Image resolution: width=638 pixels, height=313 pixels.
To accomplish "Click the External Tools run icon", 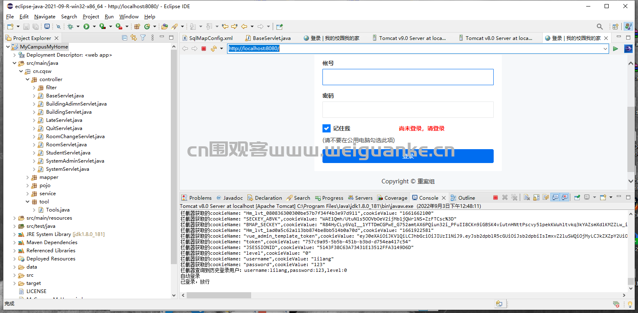I will pyautogui.click(x=119, y=26).
